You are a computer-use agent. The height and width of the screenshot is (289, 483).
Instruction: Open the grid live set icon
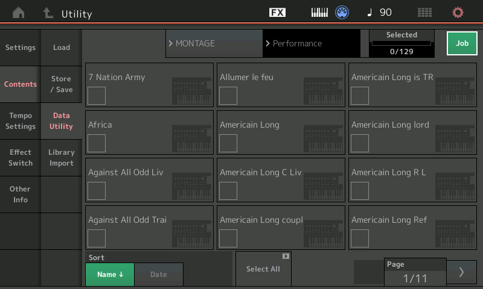[424, 13]
